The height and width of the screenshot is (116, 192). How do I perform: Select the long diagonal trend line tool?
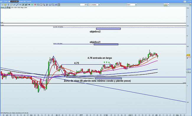(x=17, y=5)
